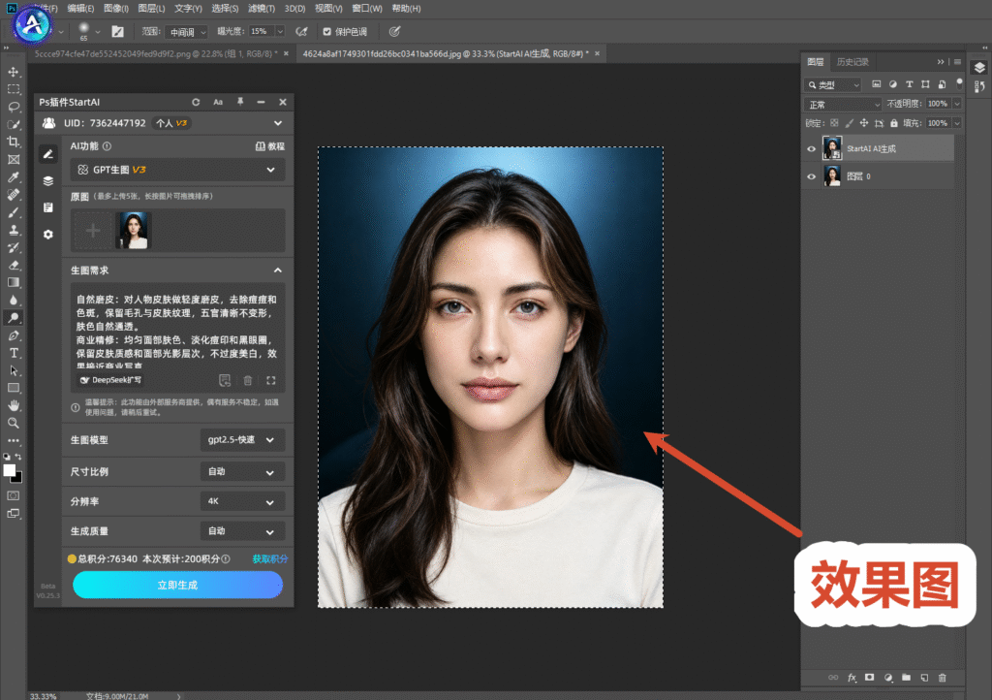992x700 pixels.
Task: Open the GPT生图 function dropdown
Action: 177,170
